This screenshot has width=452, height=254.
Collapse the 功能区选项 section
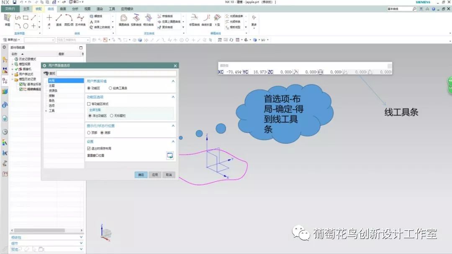(x=173, y=97)
